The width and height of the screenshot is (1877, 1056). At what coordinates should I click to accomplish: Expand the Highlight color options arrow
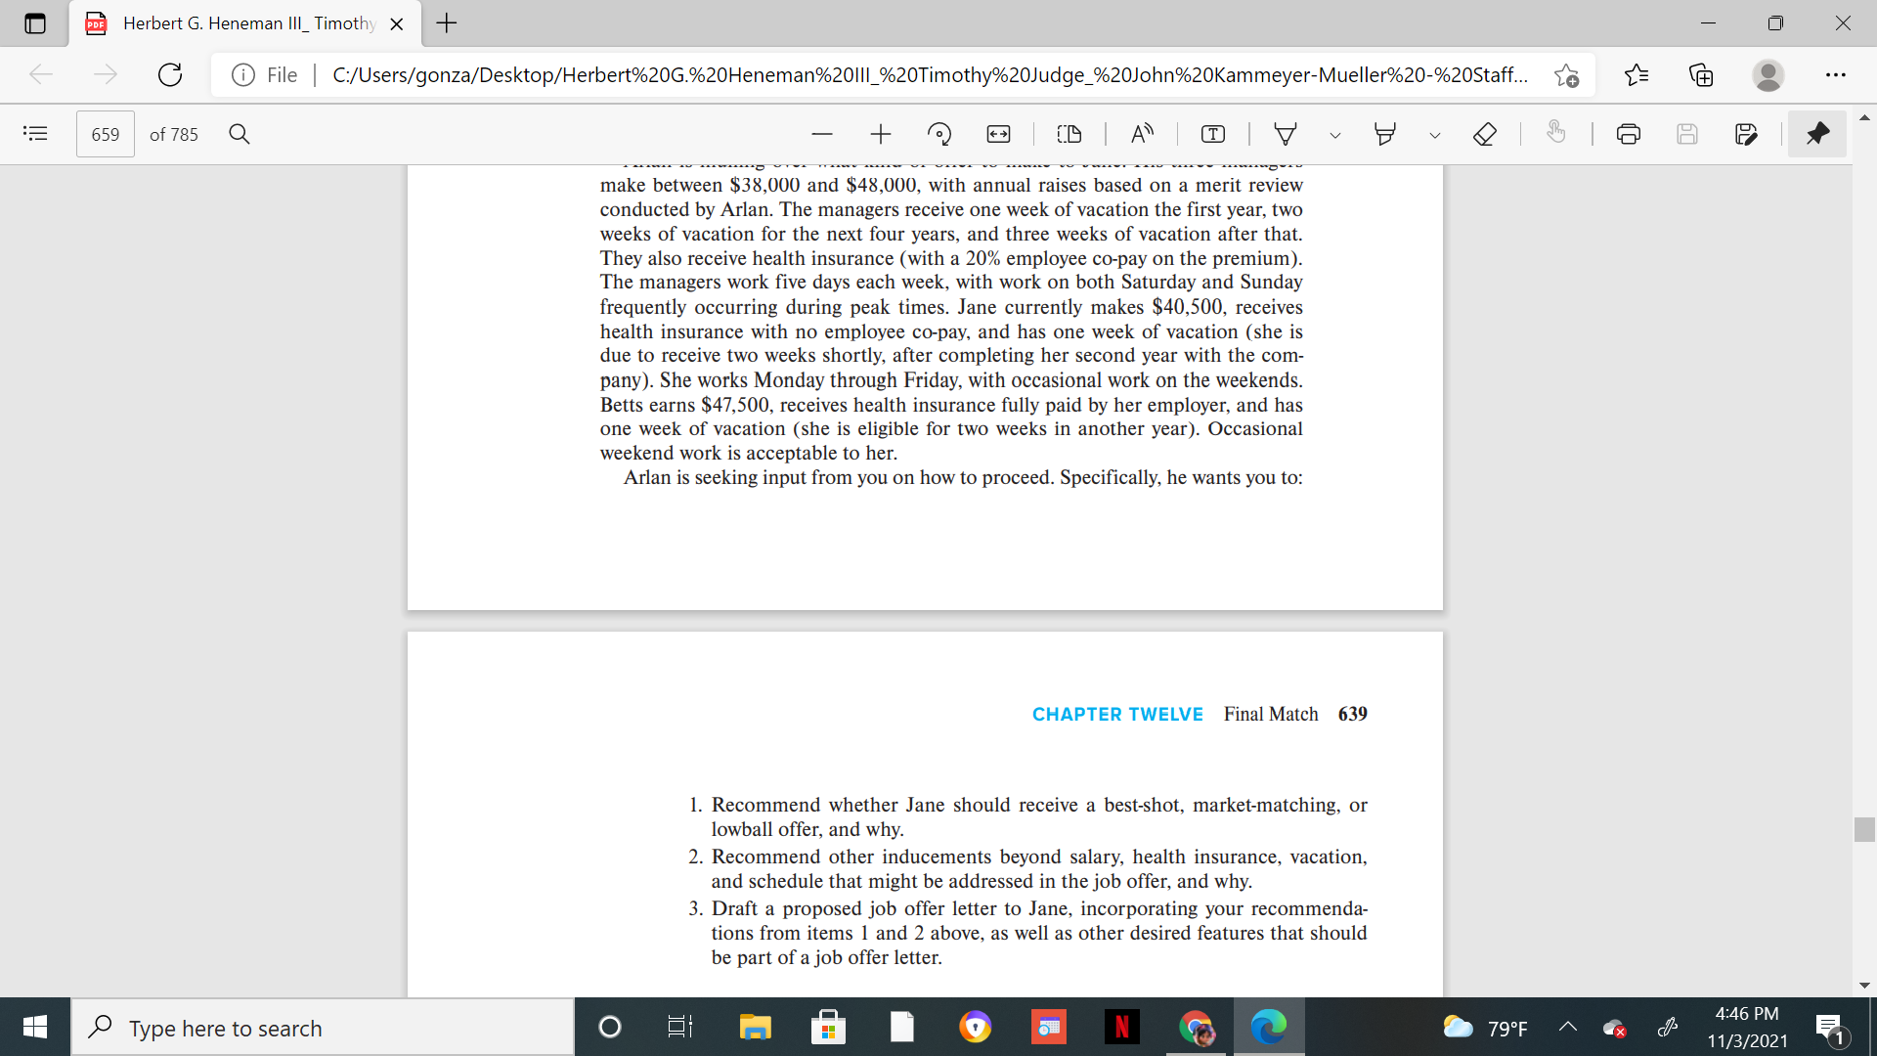(1434, 135)
